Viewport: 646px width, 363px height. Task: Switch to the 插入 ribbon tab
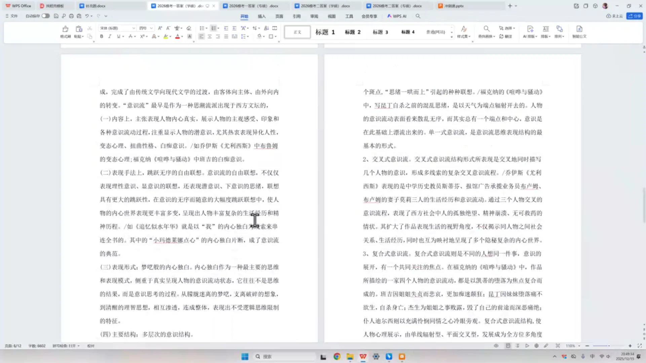point(262,16)
